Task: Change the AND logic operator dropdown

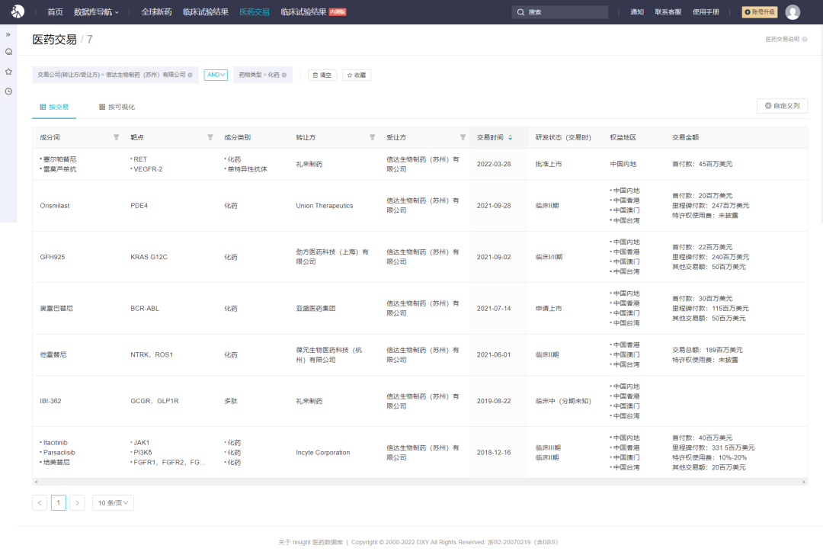Action: tap(216, 75)
